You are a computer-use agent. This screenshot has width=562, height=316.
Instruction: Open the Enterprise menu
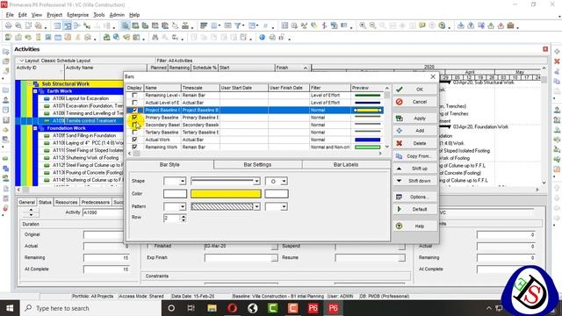click(78, 15)
